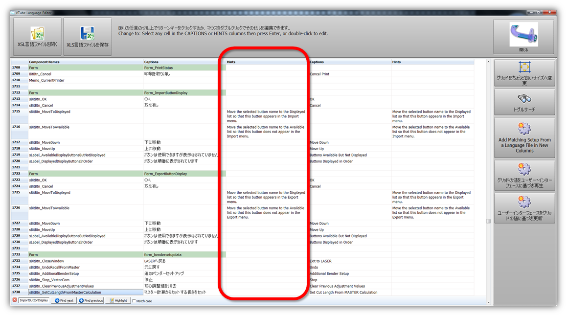The height and width of the screenshot is (316, 567).
Task: Select row 1738 sBitBtn_SetCutLengthFromMasterCalculation cell
Action: [85, 293]
